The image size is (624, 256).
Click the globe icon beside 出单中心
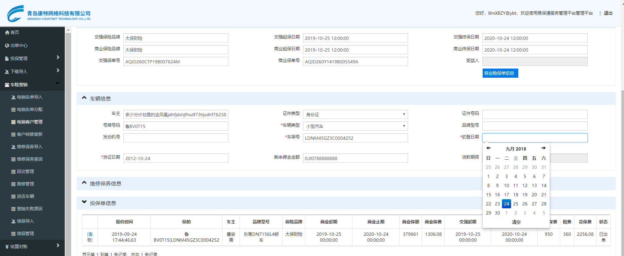coord(7,45)
